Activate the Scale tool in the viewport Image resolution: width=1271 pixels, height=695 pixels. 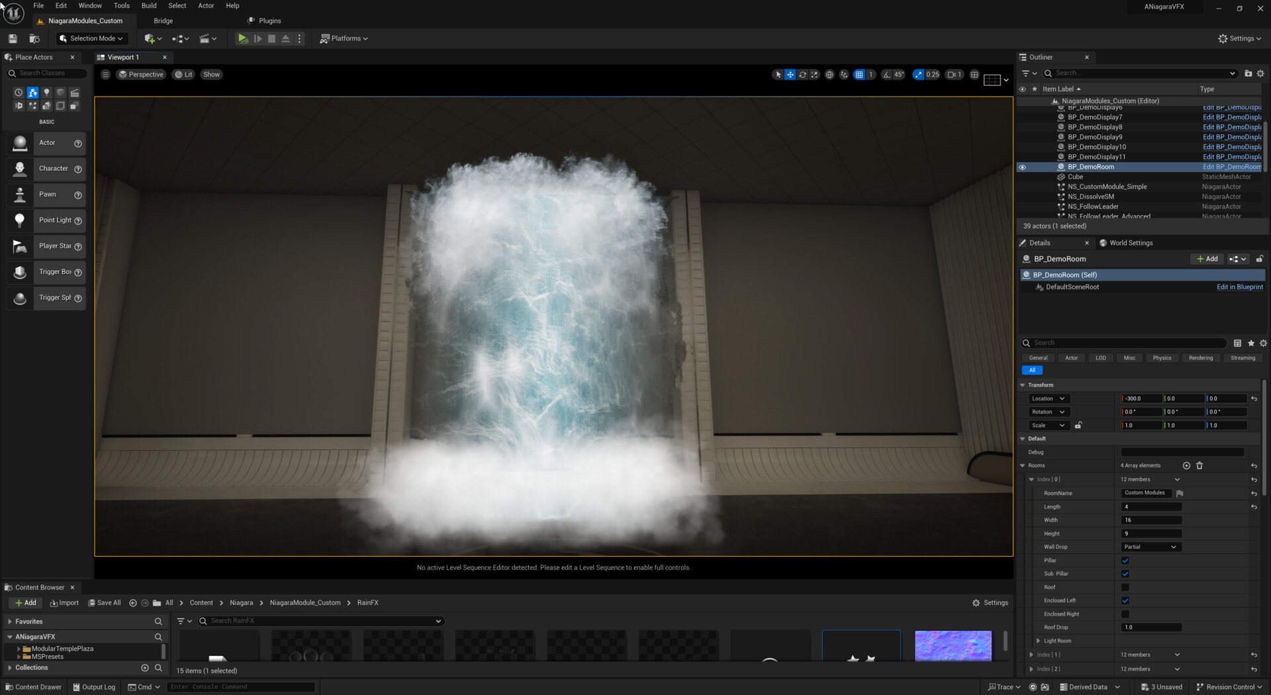click(x=815, y=74)
